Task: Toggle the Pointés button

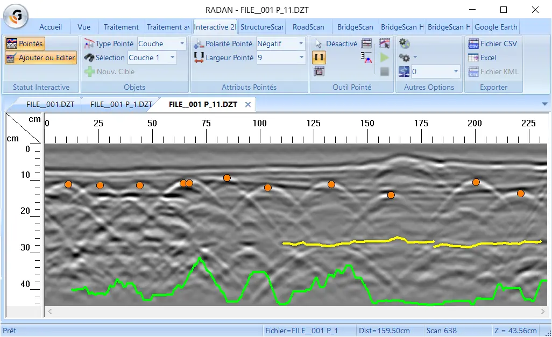Action: point(25,44)
